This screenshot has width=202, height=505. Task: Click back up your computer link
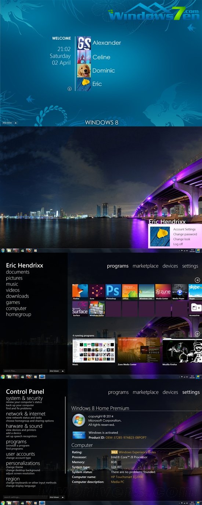[20, 405]
